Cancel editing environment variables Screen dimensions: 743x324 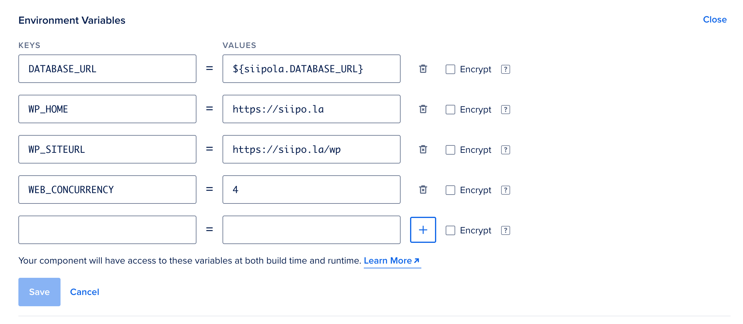(85, 292)
